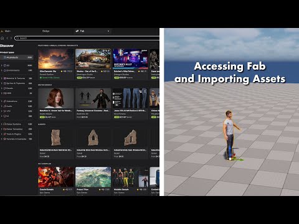Click the Tools & Plugins icon
The height and width of the screenshot is (224, 299).
tap(5, 134)
